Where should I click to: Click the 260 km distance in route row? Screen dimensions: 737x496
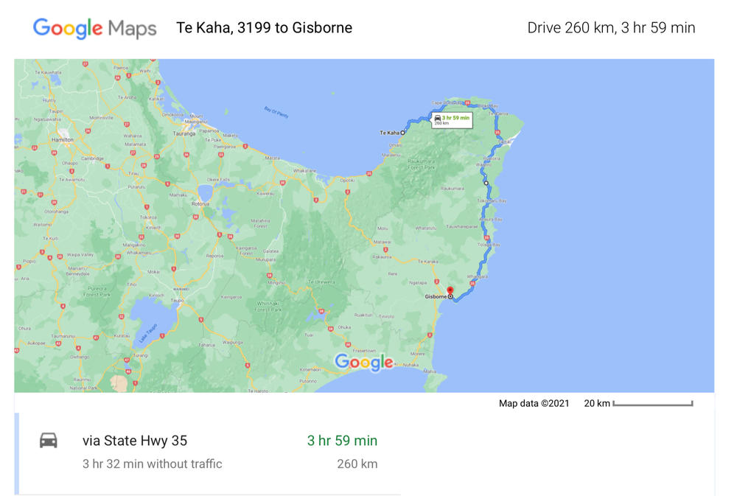click(x=357, y=464)
